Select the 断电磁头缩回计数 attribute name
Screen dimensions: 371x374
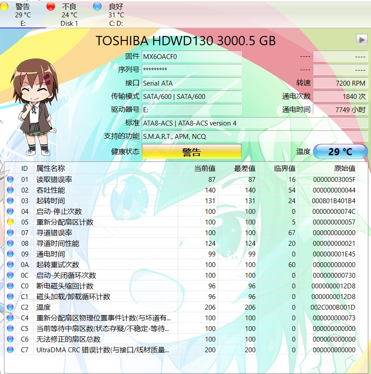coord(65,286)
